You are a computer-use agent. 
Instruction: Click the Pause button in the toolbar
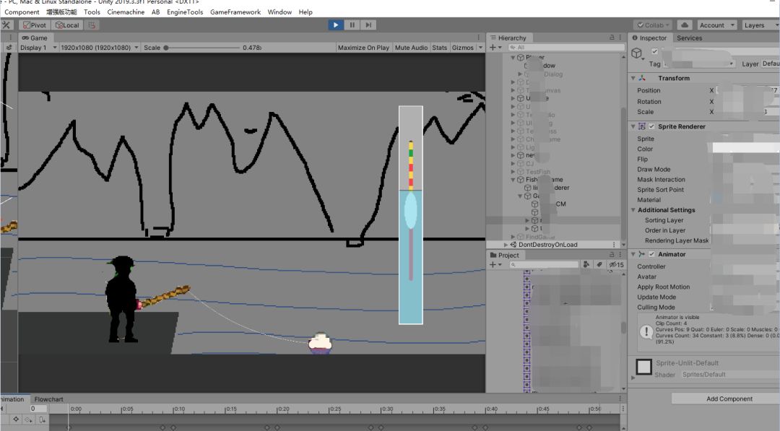tap(352, 25)
